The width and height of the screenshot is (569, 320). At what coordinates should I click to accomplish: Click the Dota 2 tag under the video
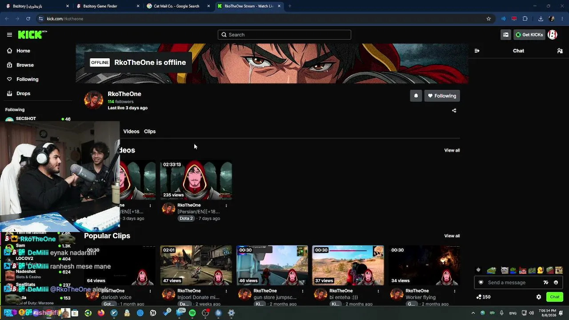[186, 219]
